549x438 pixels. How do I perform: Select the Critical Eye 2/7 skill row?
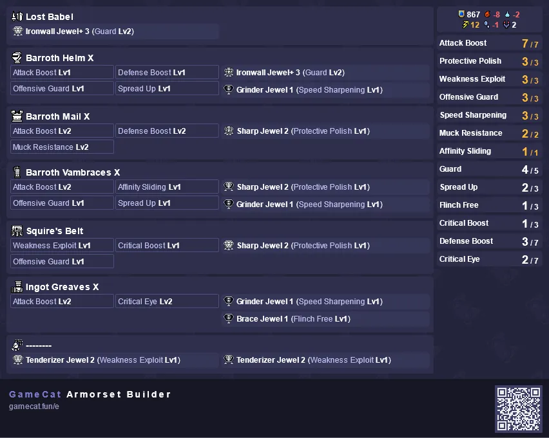(489, 259)
